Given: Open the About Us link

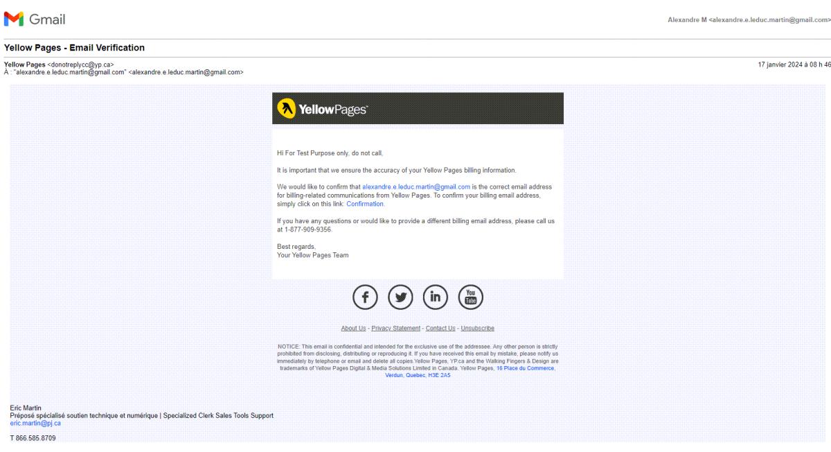Looking at the screenshot, I should (x=353, y=329).
